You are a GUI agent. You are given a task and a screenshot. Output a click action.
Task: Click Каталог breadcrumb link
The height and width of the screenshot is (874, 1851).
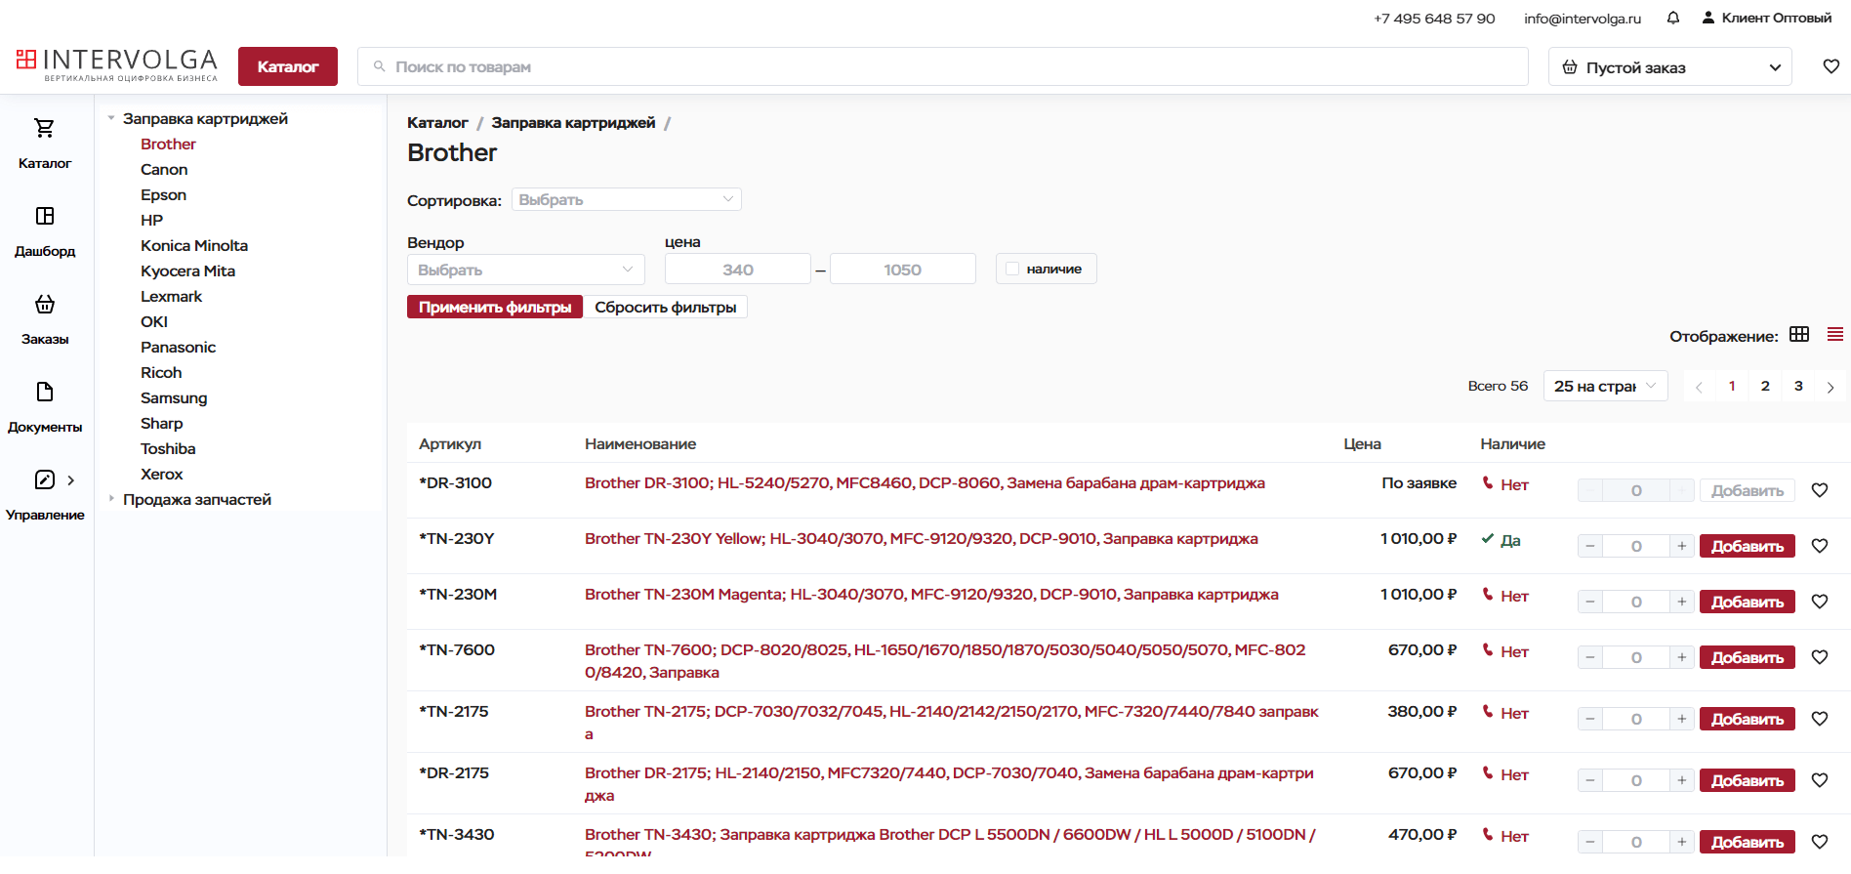pos(437,122)
